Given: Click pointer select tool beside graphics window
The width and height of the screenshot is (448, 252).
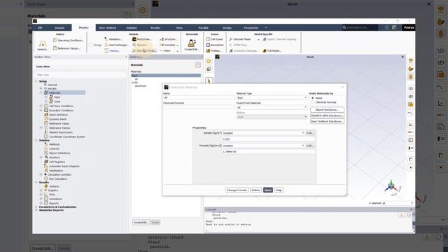Looking at the screenshot, I should [209, 81].
